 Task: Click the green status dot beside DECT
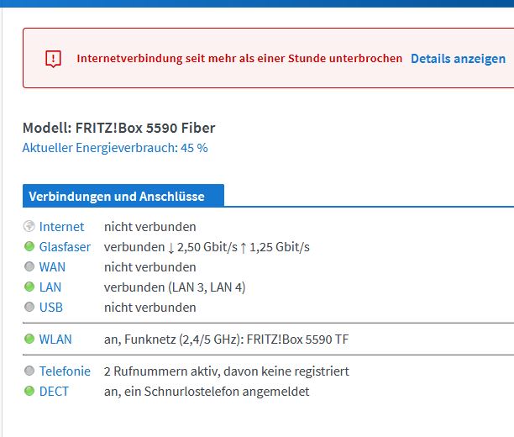tap(29, 391)
